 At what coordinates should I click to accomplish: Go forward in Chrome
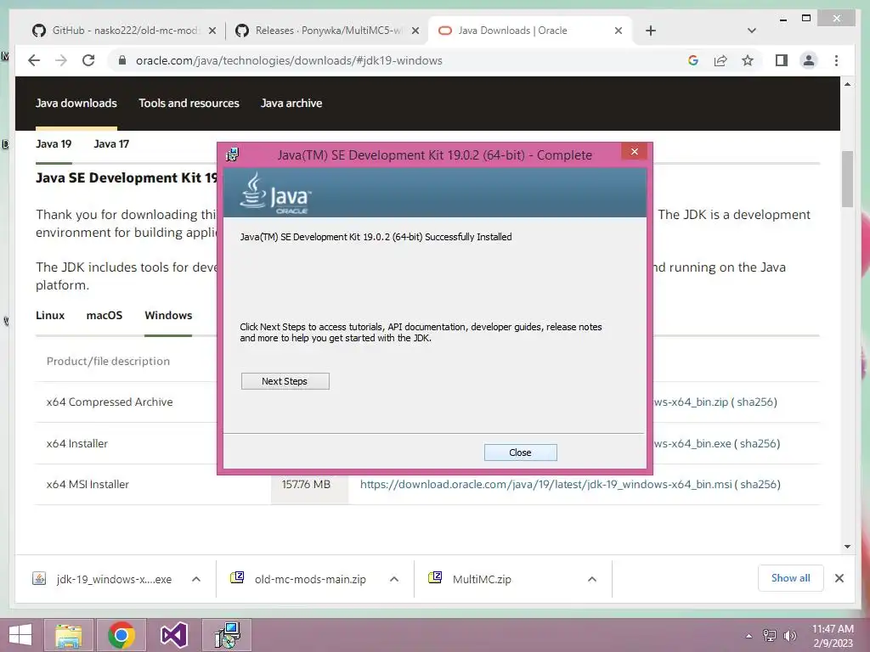pyautogui.click(x=61, y=60)
